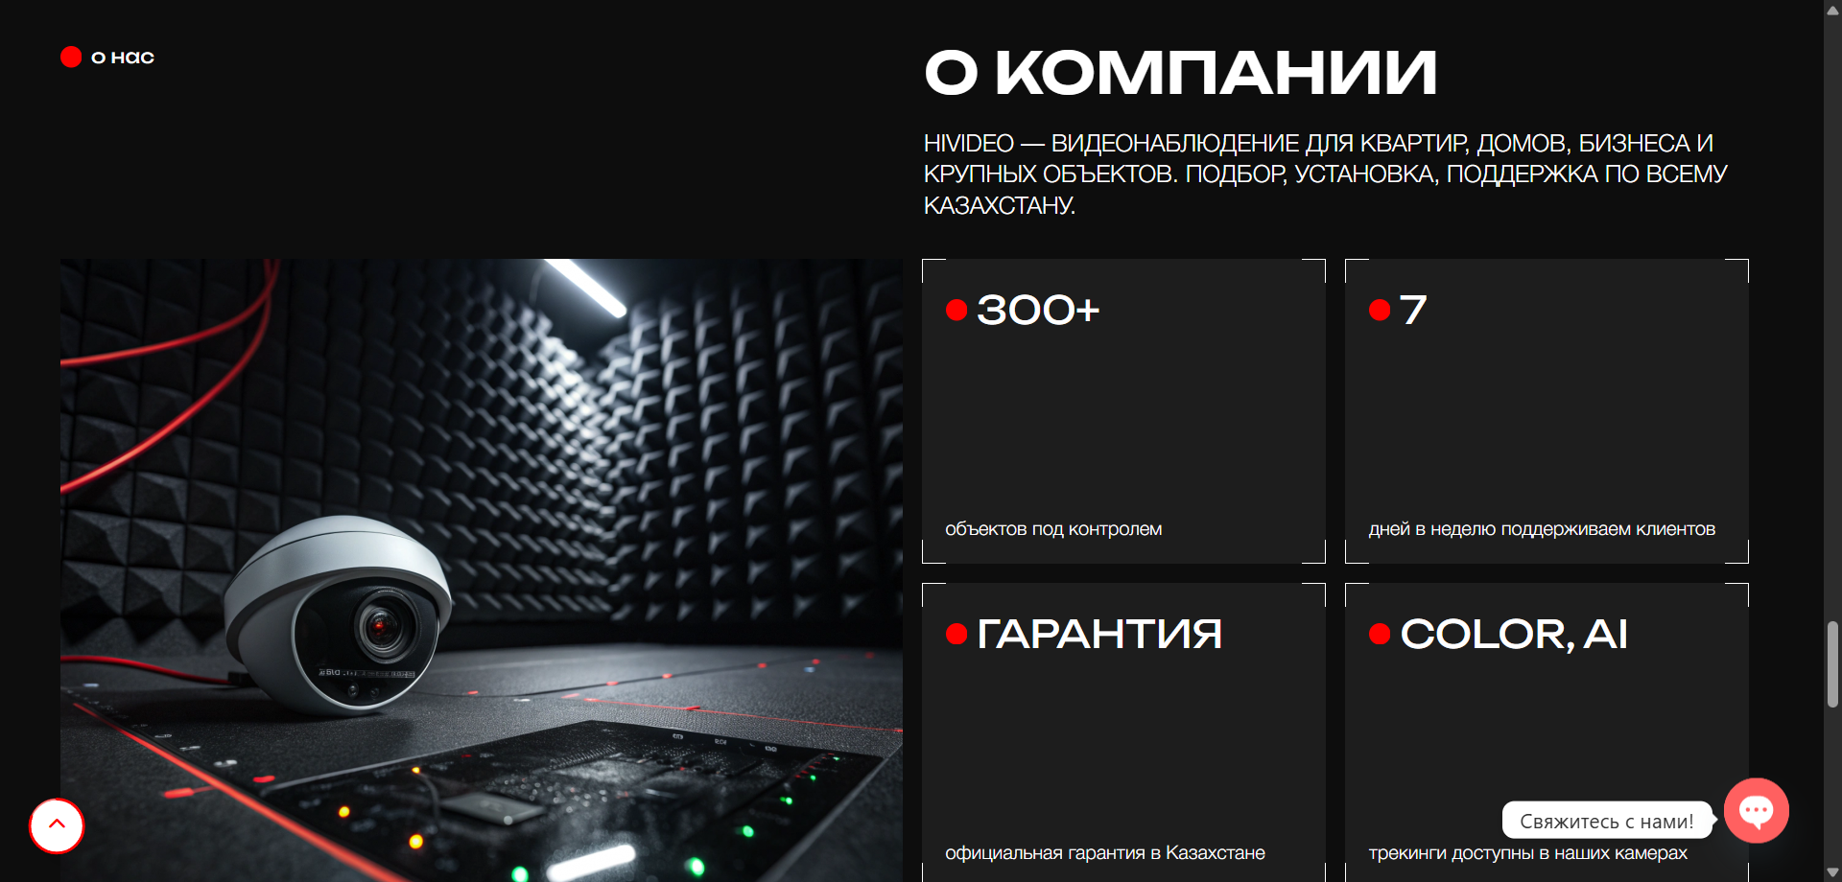Click 'объектов под контролем' caption

1053,529
